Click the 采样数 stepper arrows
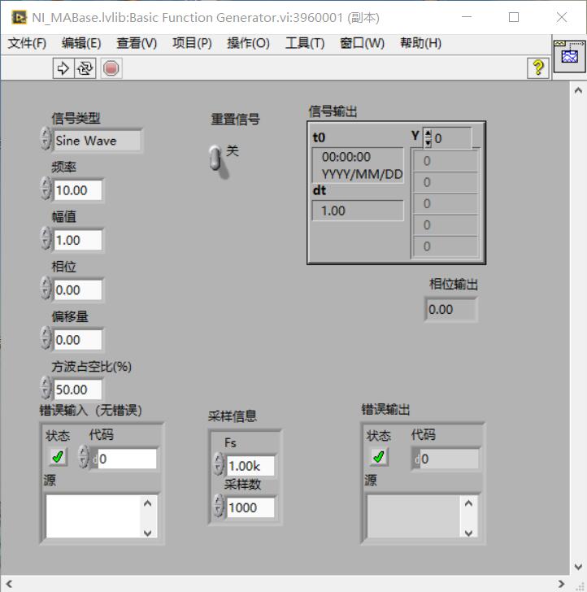This screenshot has width=587, height=592. pyautogui.click(x=219, y=506)
